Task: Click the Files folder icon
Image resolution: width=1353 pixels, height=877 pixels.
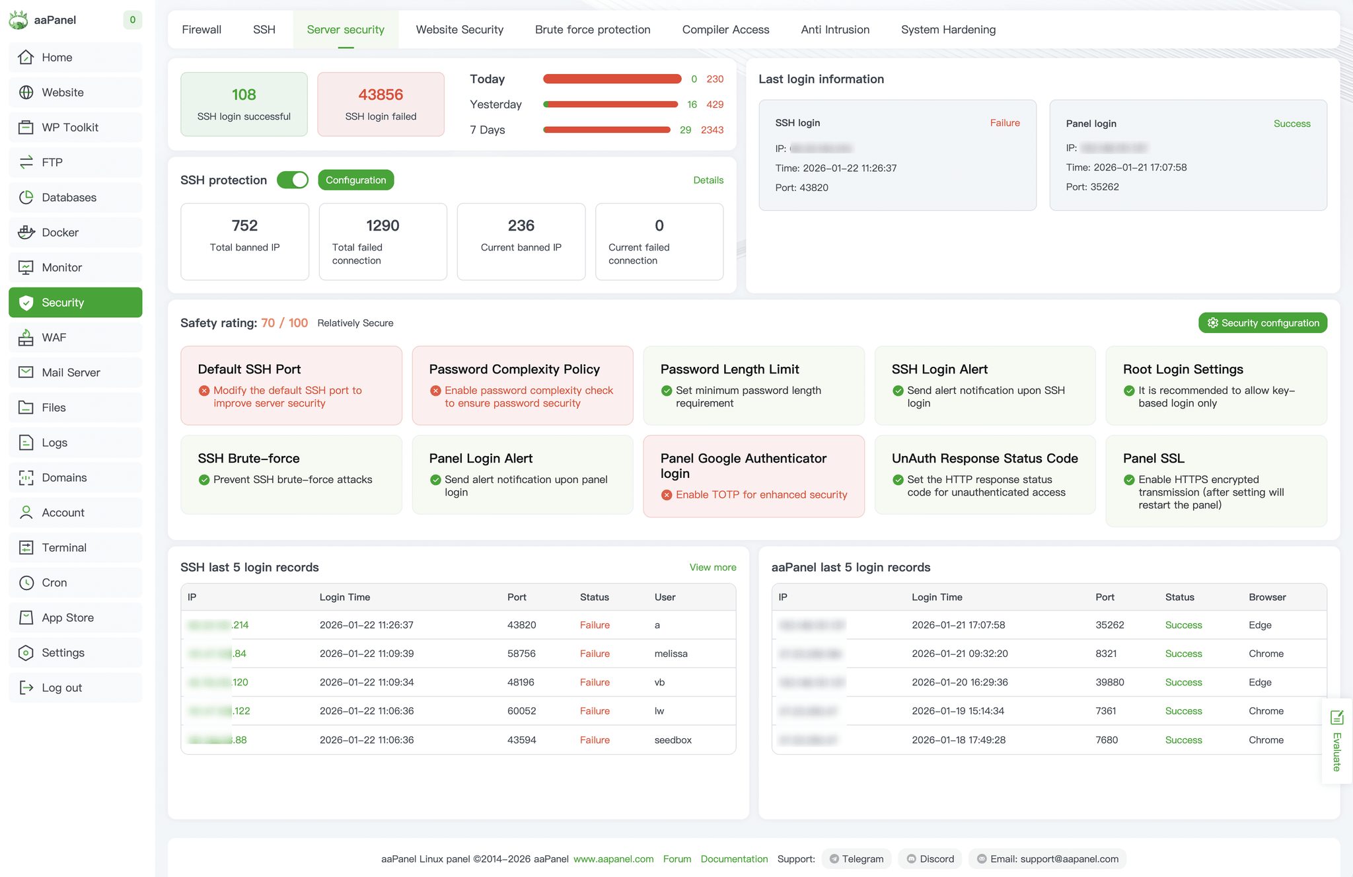Action: [26, 408]
